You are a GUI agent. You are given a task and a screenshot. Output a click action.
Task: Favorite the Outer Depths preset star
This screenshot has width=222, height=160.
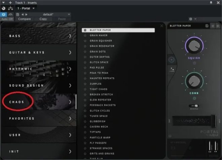point(85,57)
